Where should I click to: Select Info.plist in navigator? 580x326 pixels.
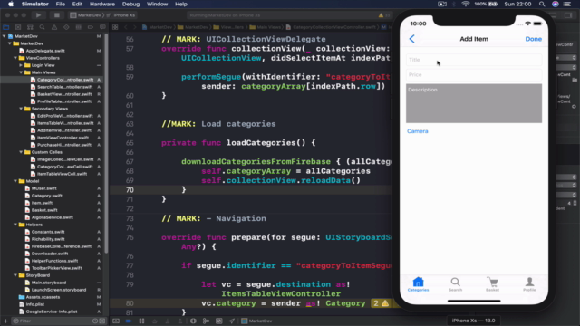pyautogui.click(x=35, y=304)
